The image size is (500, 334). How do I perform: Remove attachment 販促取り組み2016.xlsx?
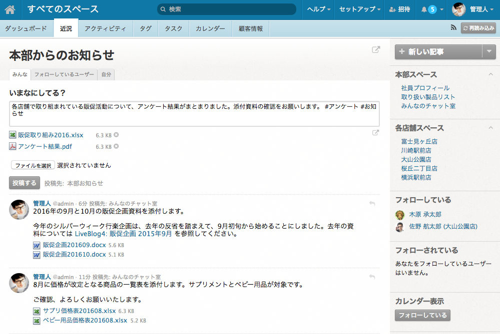[x=116, y=135]
